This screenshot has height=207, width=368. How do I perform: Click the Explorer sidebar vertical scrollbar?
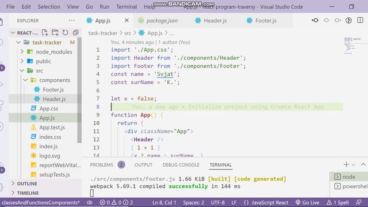[79, 90]
